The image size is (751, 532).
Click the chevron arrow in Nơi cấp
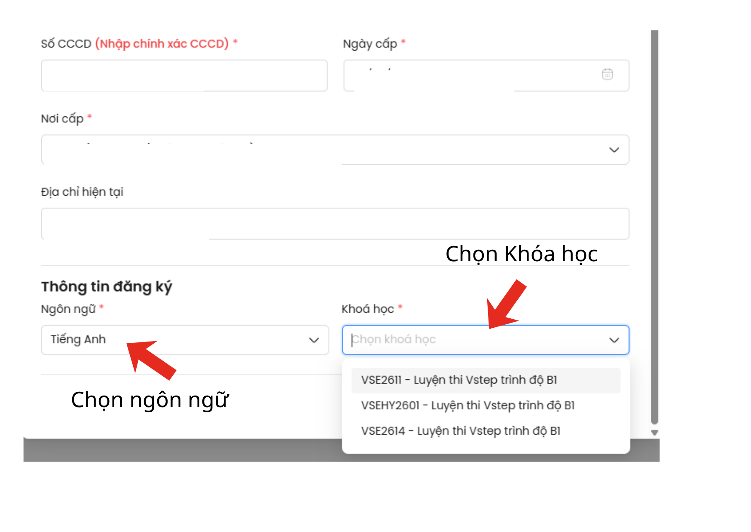(x=614, y=150)
